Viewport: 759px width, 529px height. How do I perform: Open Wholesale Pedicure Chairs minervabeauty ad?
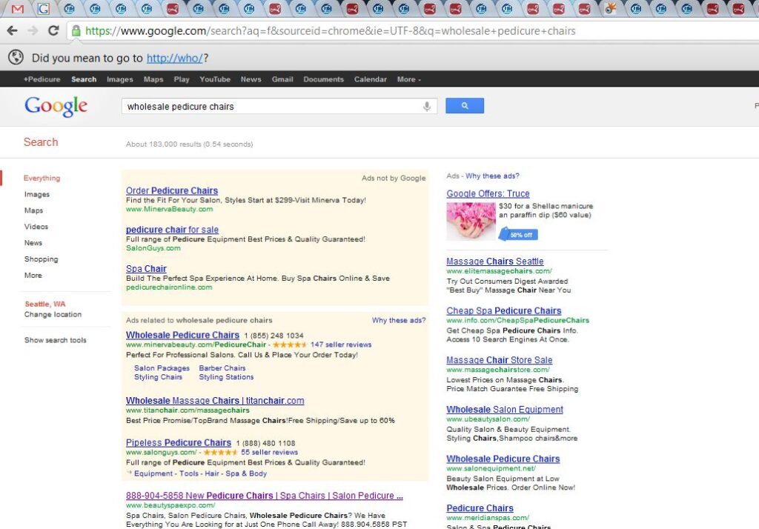[182, 335]
